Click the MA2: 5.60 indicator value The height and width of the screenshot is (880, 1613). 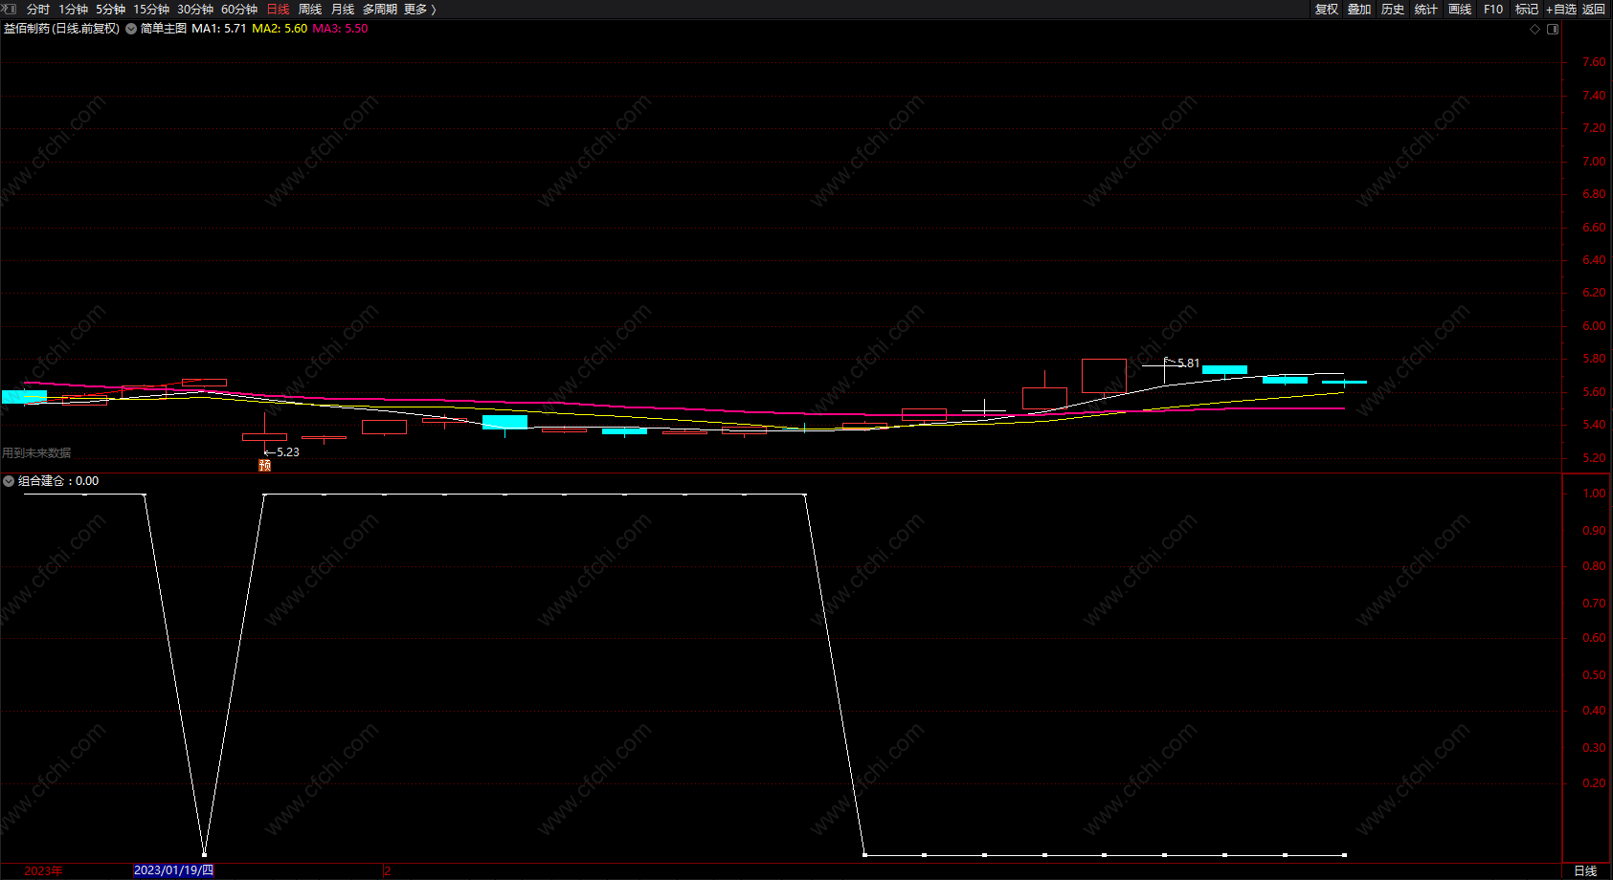(280, 29)
